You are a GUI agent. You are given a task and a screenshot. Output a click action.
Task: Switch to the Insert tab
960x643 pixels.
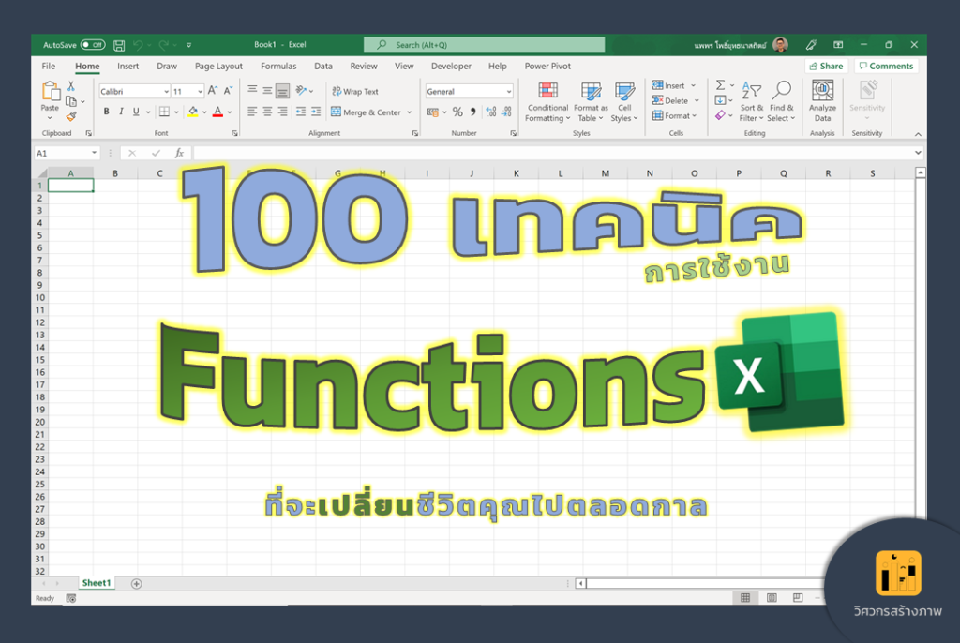coord(127,67)
